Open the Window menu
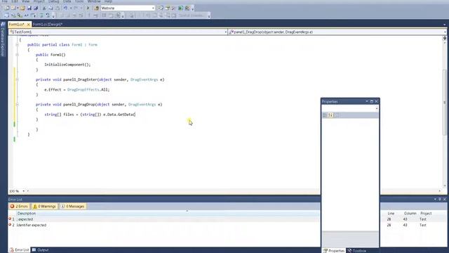The image size is (449, 253). pos(94,1)
